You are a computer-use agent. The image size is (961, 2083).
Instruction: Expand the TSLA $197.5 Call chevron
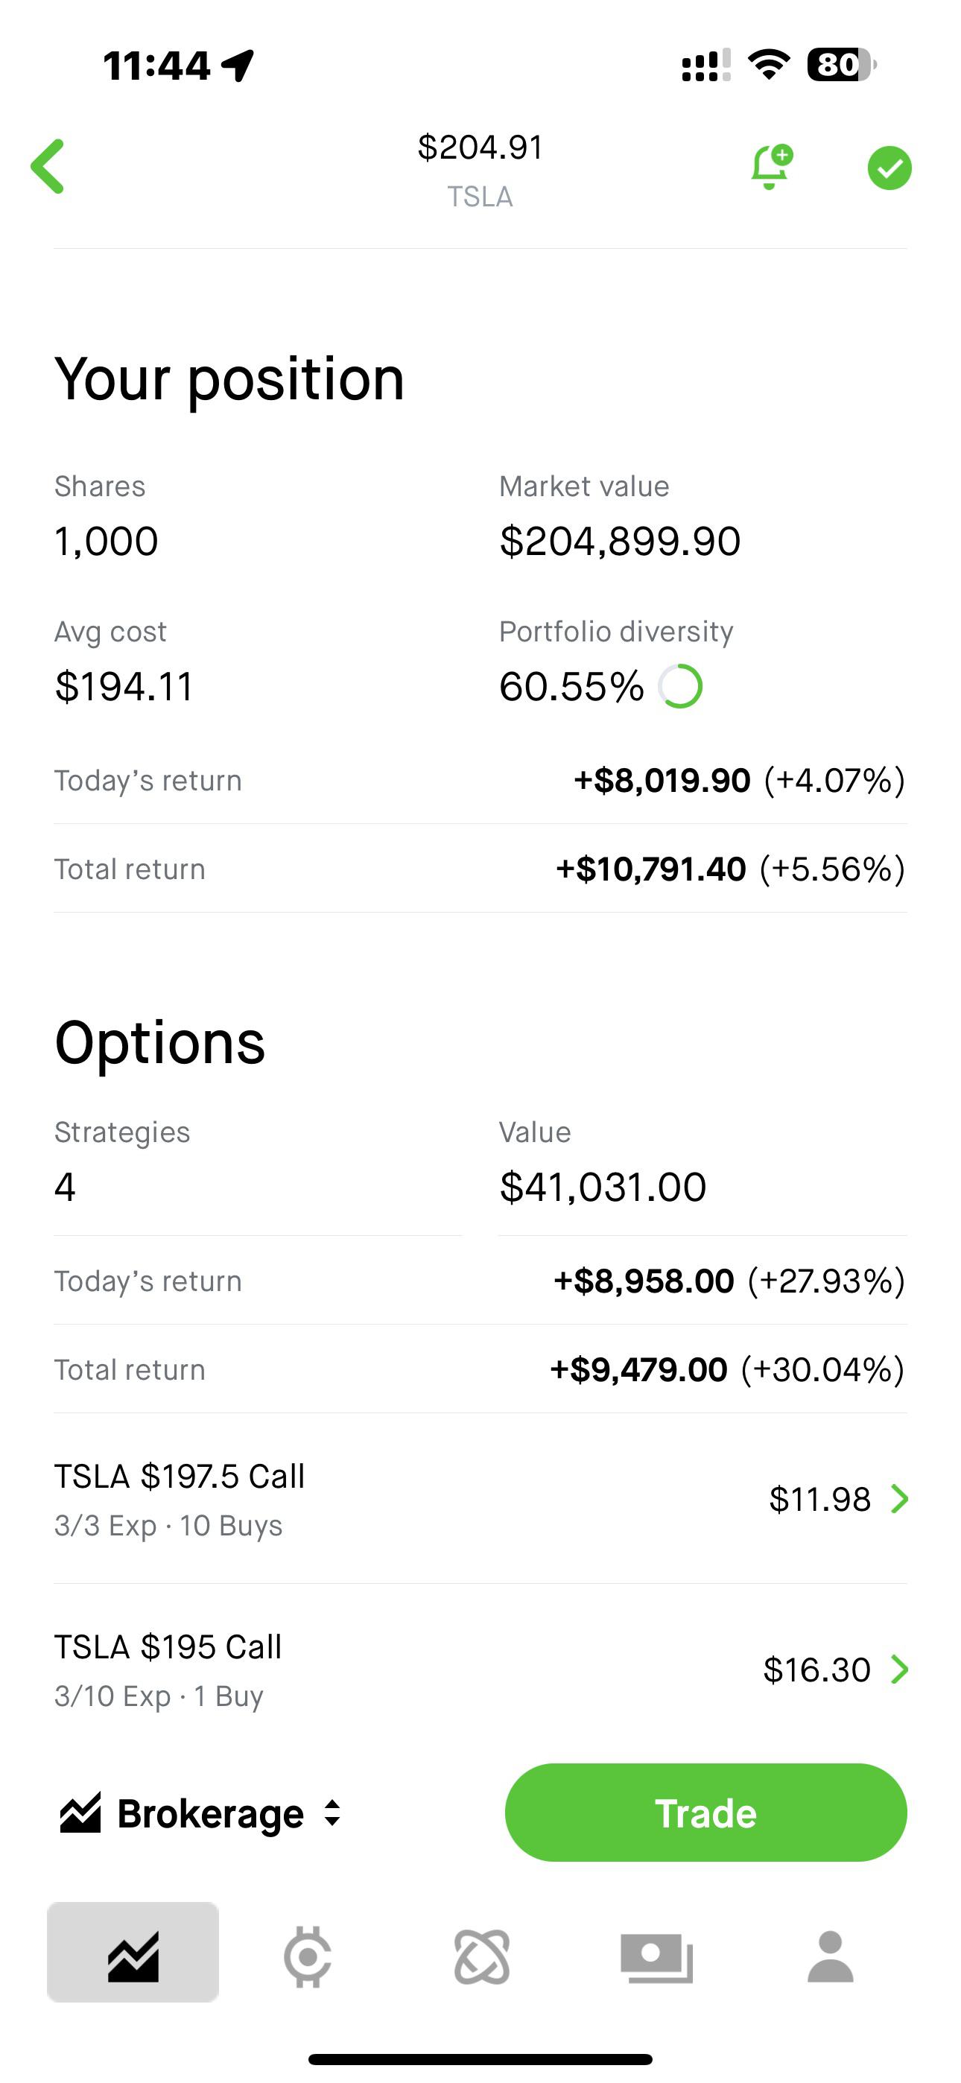tap(898, 1499)
